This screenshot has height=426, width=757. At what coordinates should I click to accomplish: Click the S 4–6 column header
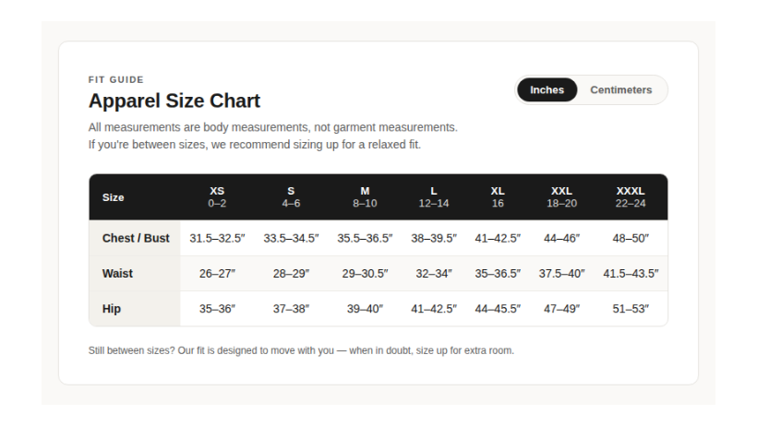click(x=291, y=197)
